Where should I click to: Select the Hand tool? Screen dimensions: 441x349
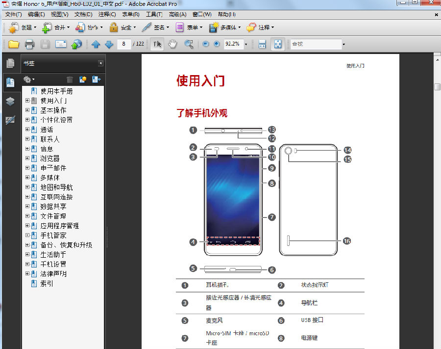(173, 44)
